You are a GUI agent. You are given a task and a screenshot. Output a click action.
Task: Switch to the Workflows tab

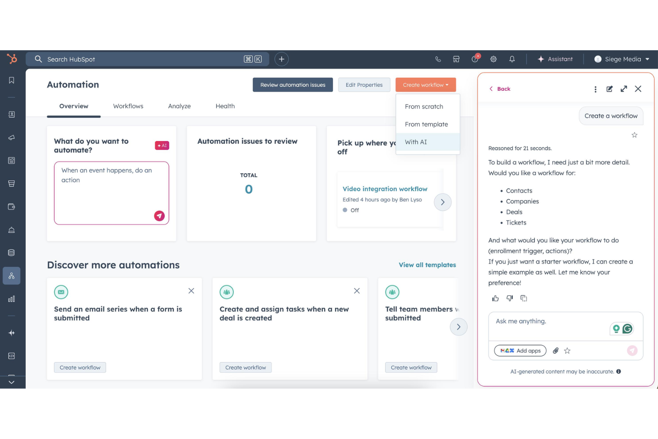(x=128, y=106)
